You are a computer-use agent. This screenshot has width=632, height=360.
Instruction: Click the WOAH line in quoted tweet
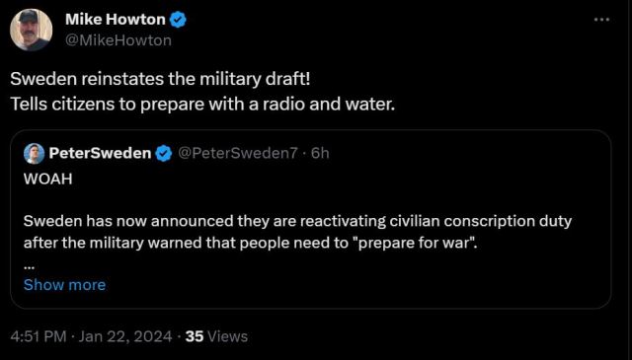(x=48, y=179)
